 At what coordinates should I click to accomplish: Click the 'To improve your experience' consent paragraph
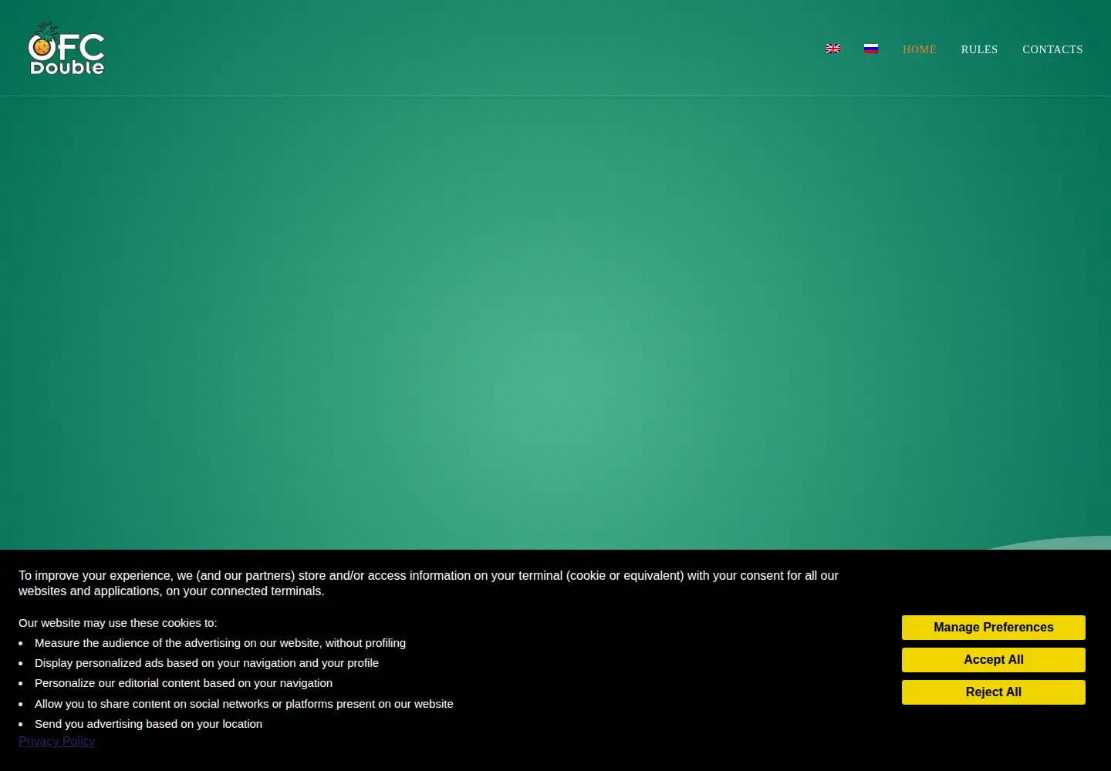428,584
